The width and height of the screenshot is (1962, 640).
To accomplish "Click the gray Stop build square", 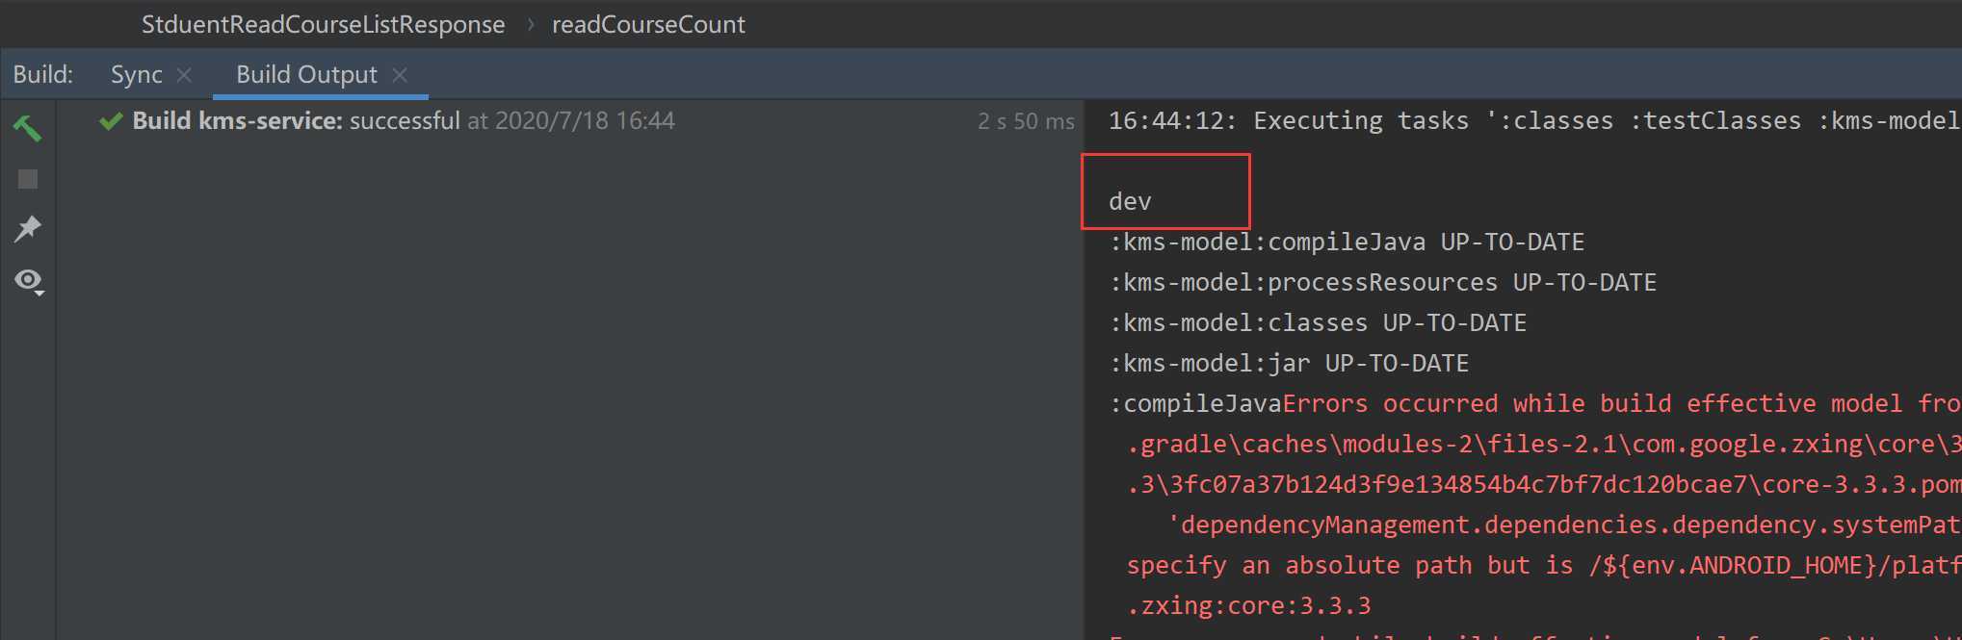I will (28, 179).
